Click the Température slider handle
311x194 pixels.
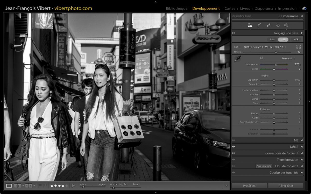click(276, 65)
